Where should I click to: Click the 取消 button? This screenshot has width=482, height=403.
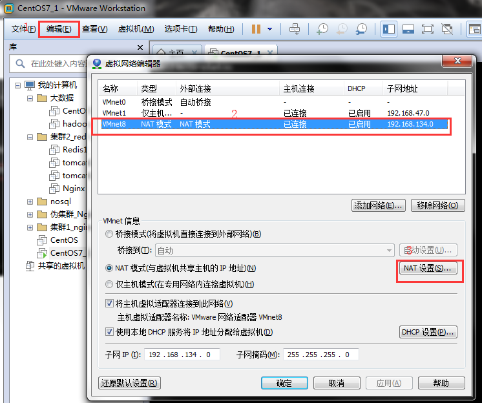337,383
